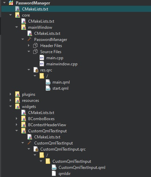Click icon of core's CMakeLists.txt

pos(24,21)
